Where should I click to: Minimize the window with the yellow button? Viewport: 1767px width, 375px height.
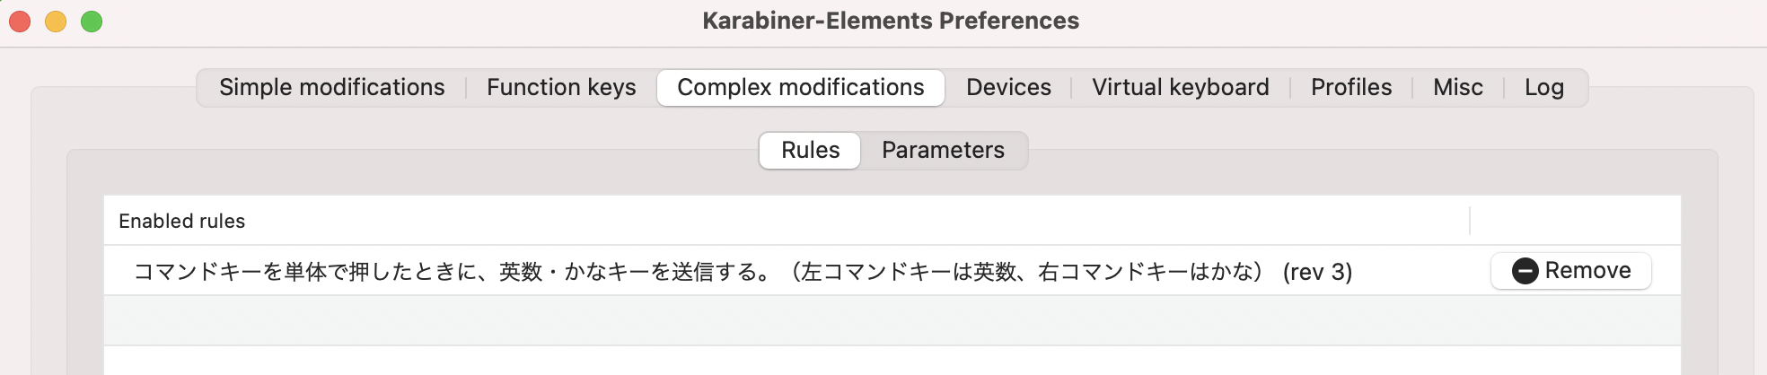pyautogui.click(x=56, y=21)
